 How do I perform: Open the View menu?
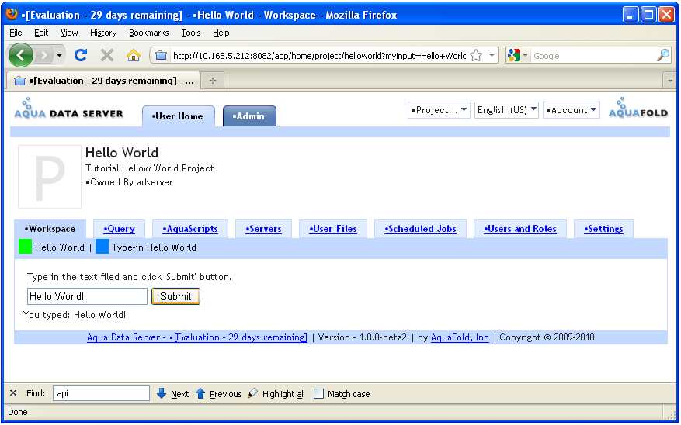69,33
